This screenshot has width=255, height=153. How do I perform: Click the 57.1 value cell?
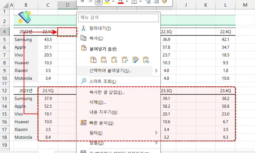48,47
